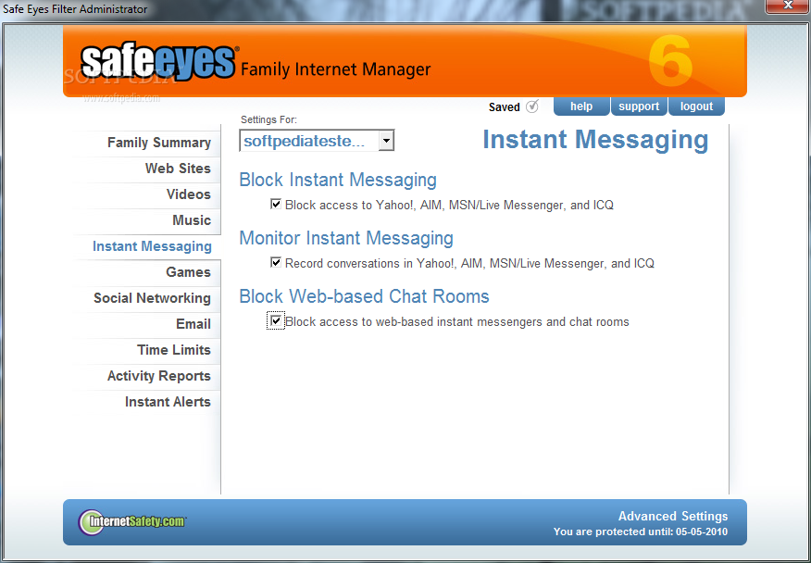Click the Family Internet Manager header text

pos(336,69)
